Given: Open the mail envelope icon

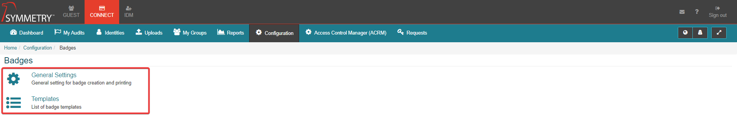Looking at the screenshot, I should [682, 12].
